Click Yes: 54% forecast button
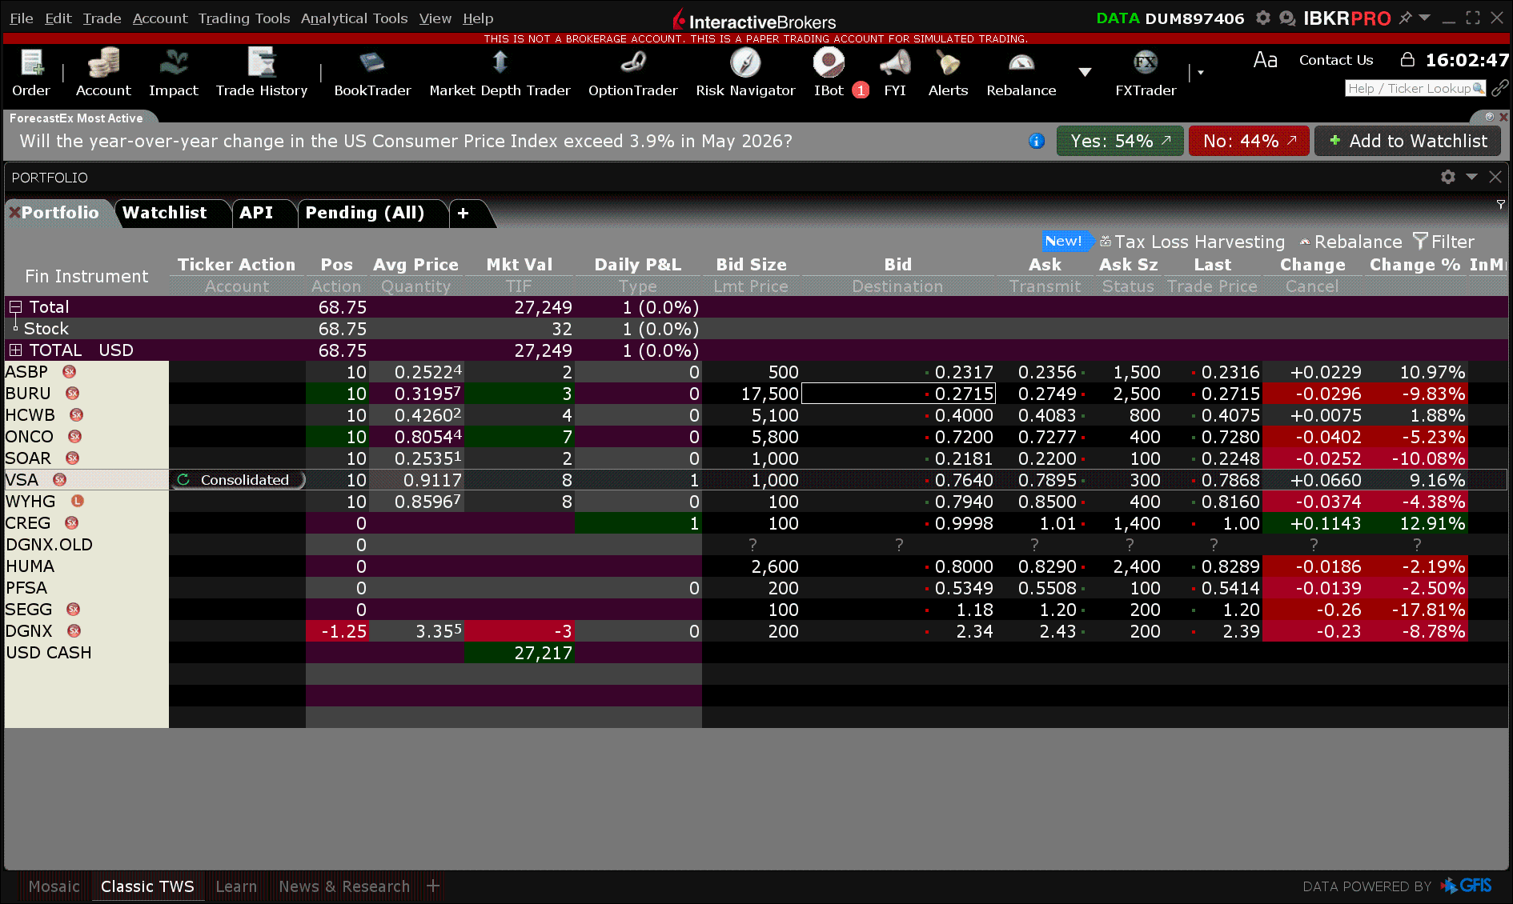The height and width of the screenshot is (904, 1513). (1120, 142)
